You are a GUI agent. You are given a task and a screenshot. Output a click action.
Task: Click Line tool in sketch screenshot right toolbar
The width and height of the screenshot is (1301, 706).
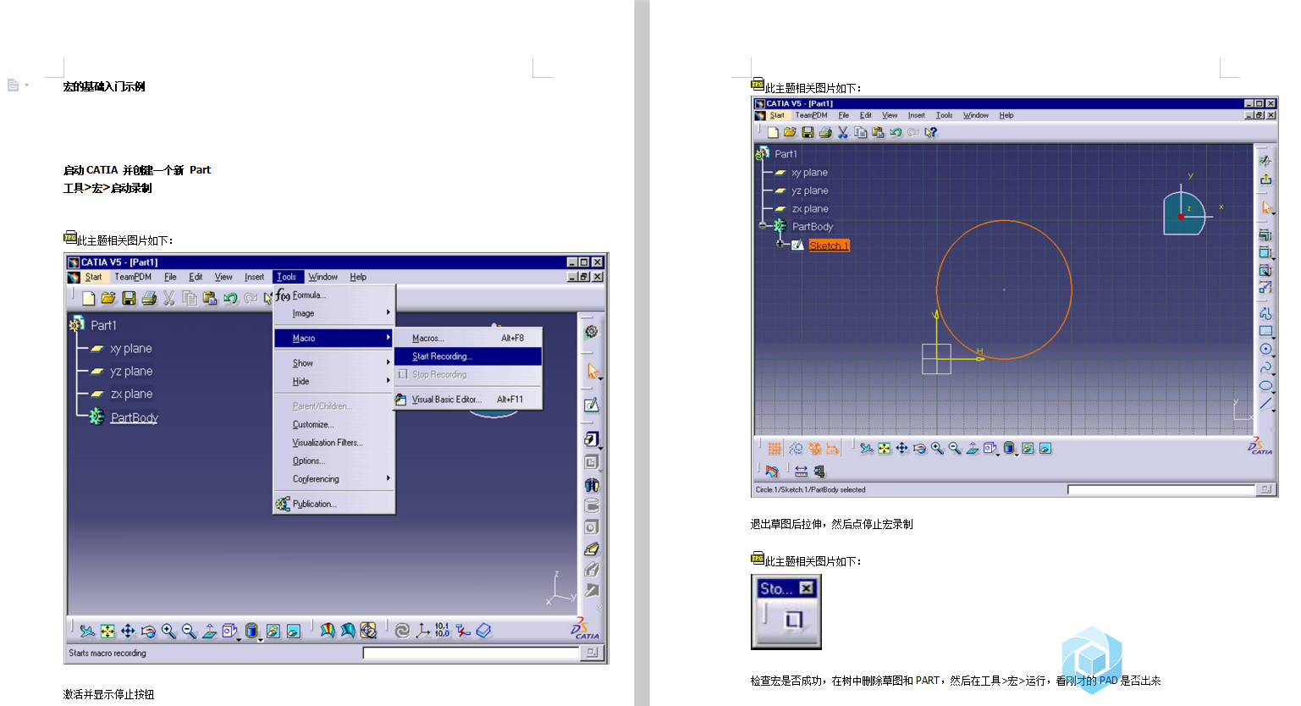pos(1265,404)
